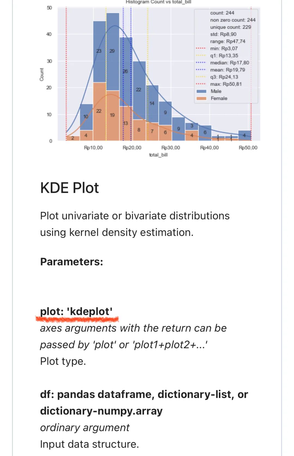The height and width of the screenshot is (456, 294).
Task: Click the KDE Plot heading
Action: (x=69, y=188)
